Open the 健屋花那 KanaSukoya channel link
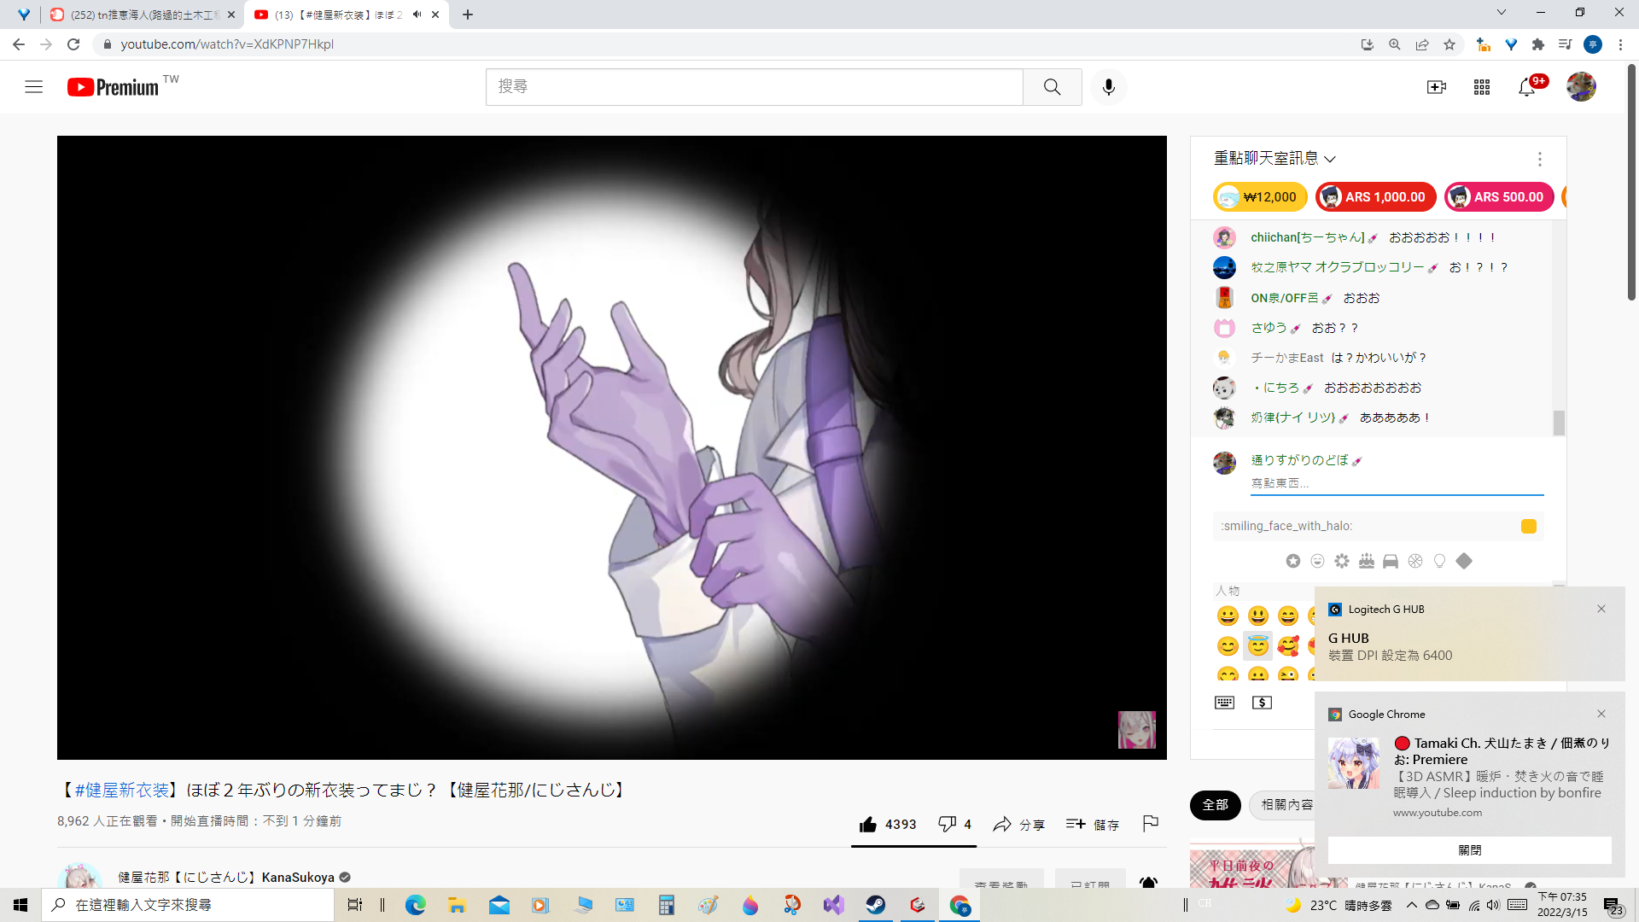1639x922 pixels. 226,878
